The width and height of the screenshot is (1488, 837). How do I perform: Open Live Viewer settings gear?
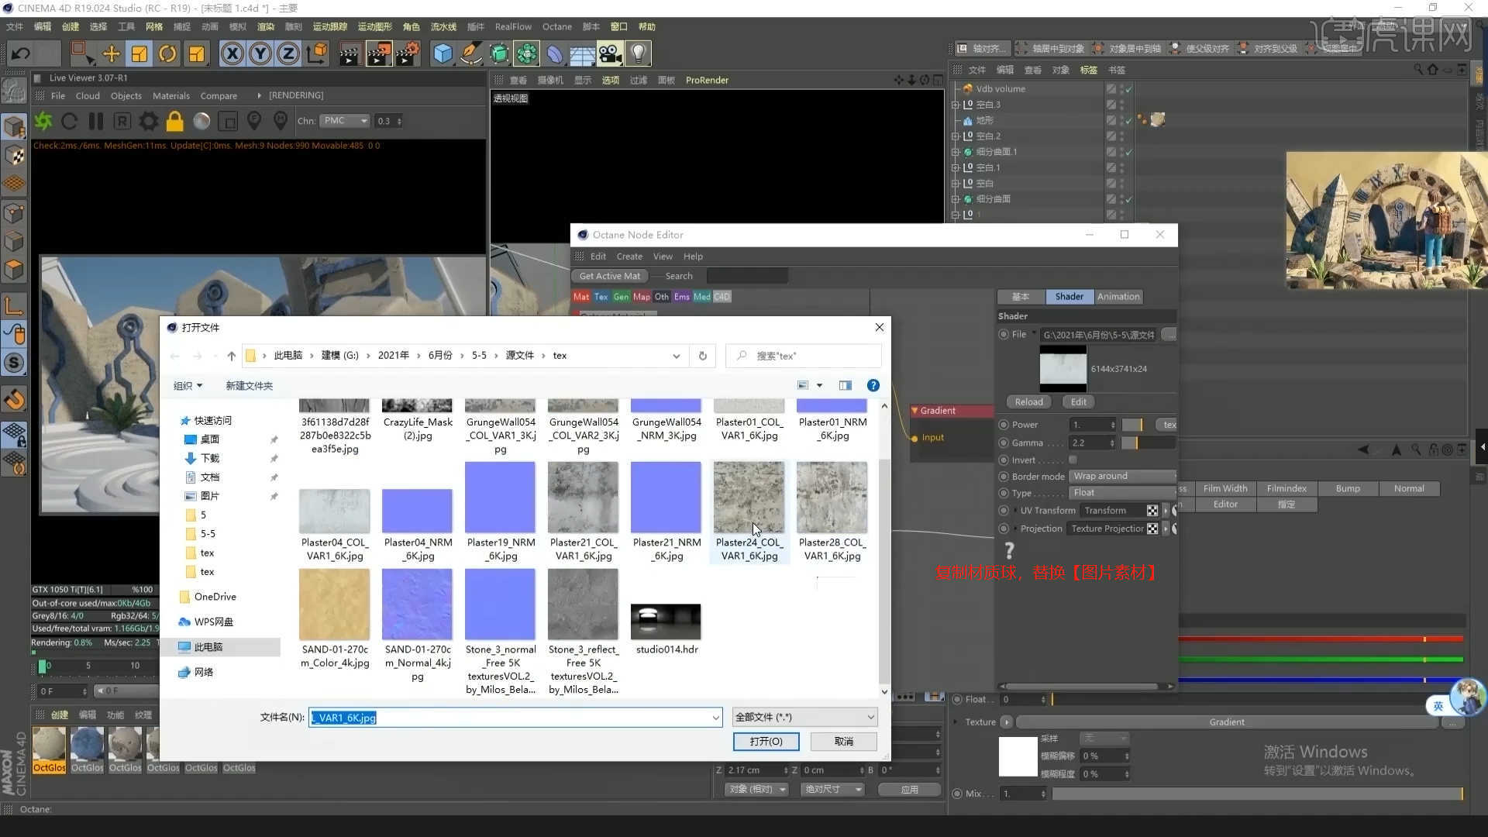(x=148, y=121)
